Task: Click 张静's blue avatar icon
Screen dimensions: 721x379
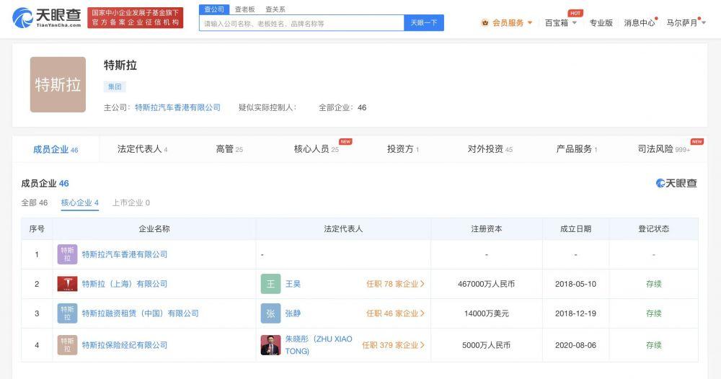Action: pyautogui.click(x=270, y=313)
